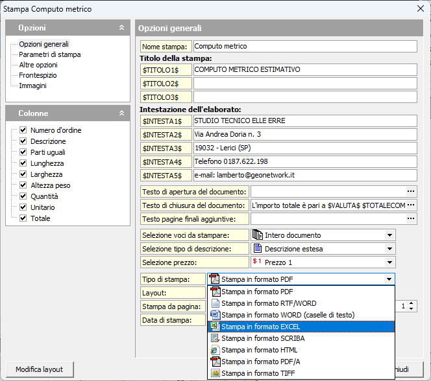
Task: Click the $TITOLO2$ text field
Action: tap(304, 83)
